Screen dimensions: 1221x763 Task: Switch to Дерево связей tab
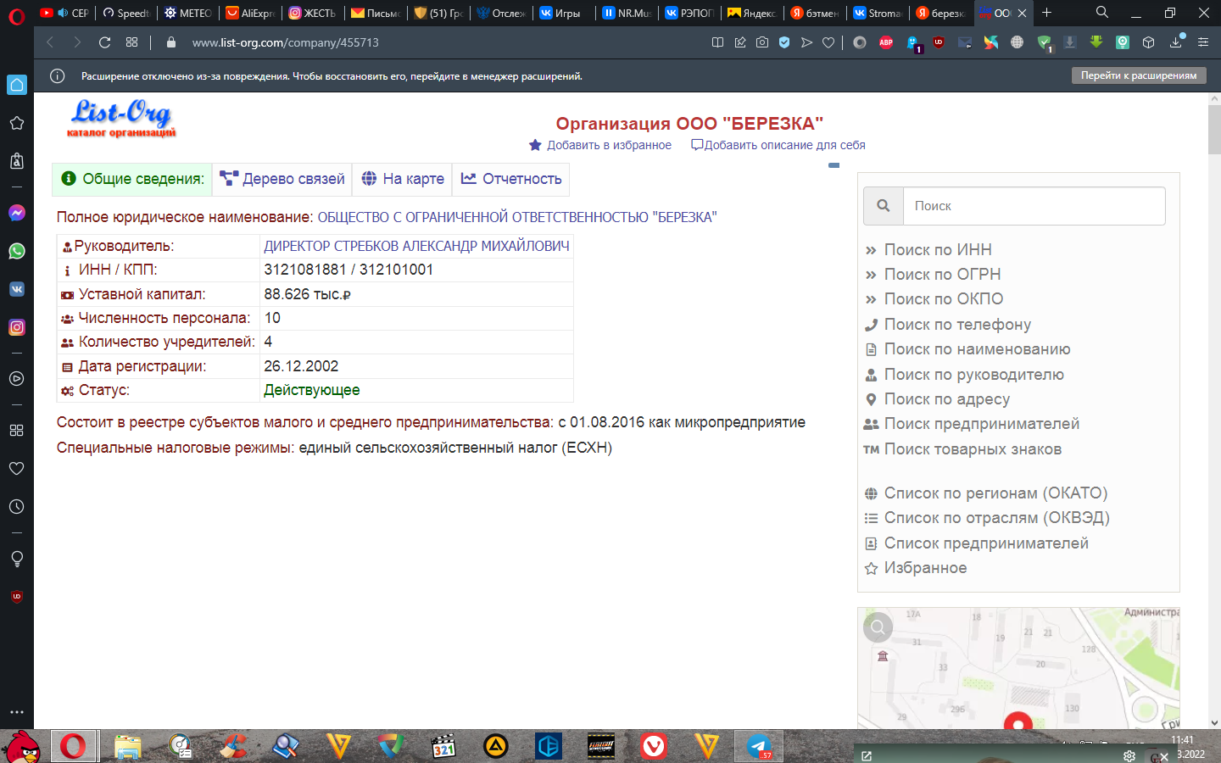click(282, 179)
